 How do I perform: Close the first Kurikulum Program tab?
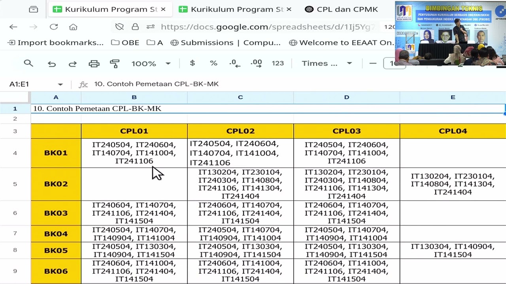163,9
